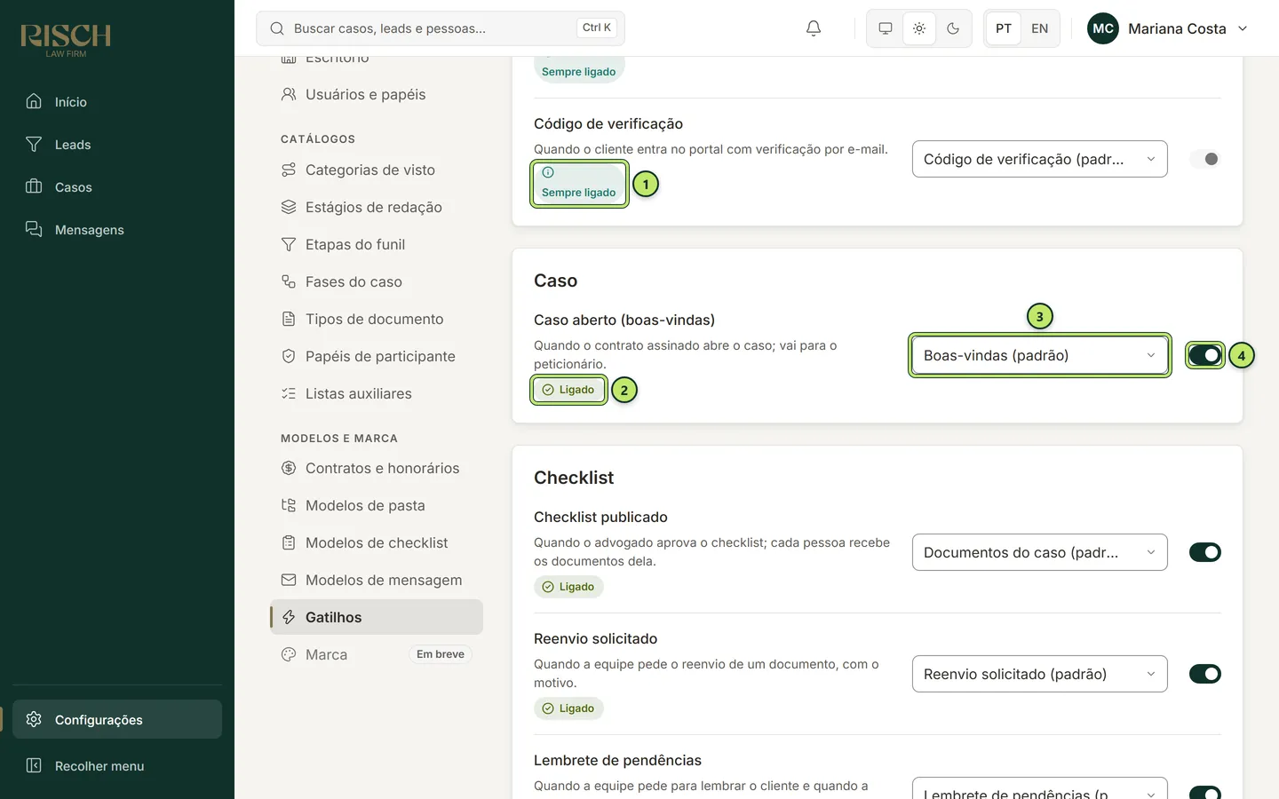
Task: Disable the Caso aberto (boas-vindas) trigger toggle
Action: (1205, 355)
